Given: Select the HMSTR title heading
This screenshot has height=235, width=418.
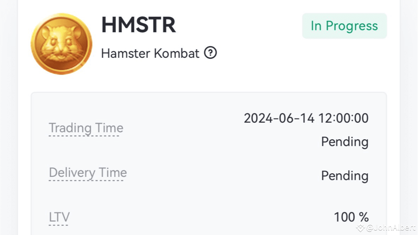Looking at the screenshot, I should (138, 25).
